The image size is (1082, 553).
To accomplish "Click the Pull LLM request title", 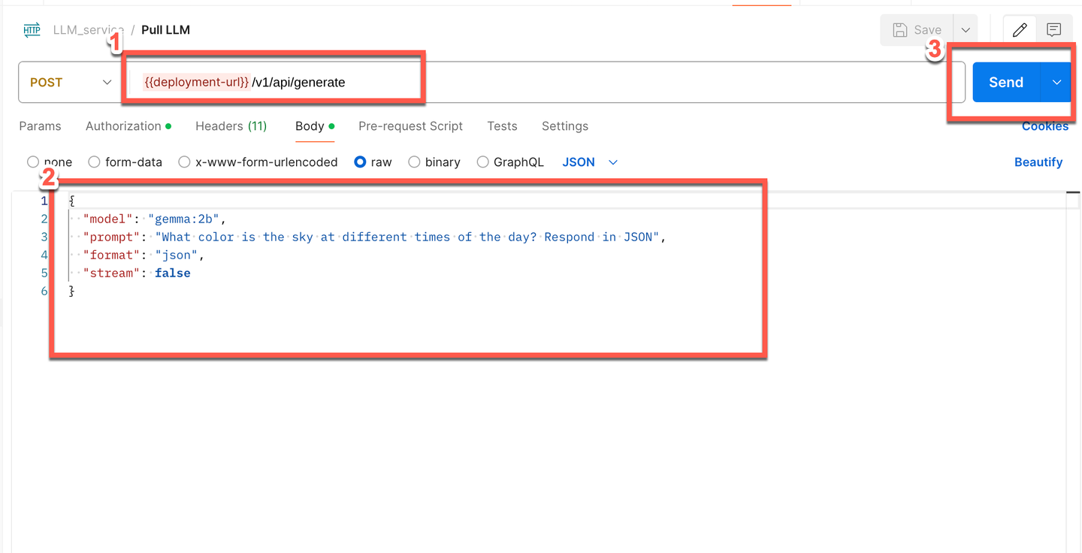I will coord(165,30).
